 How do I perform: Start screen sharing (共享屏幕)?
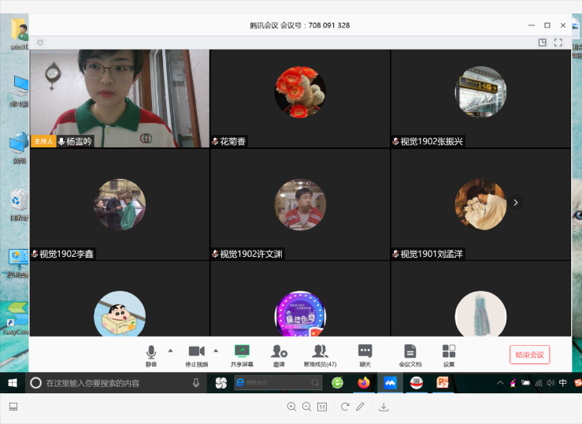click(x=242, y=354)
